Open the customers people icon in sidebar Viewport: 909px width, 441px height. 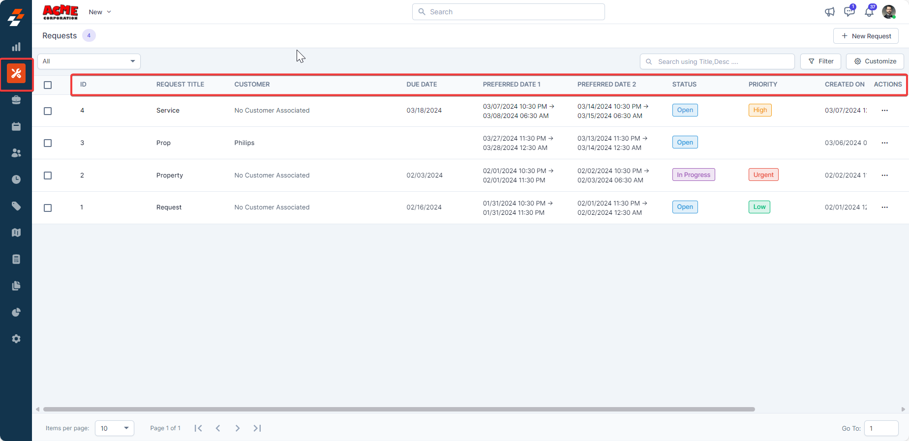16,153
